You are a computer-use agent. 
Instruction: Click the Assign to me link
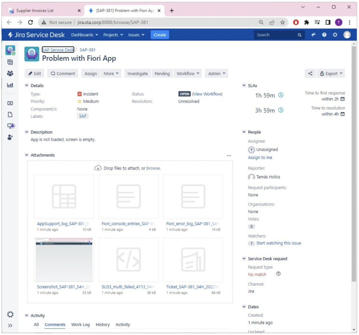coord(260,158)
